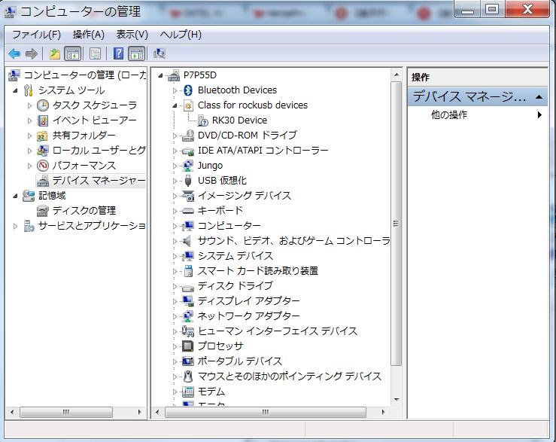The width and height of the screenshot is (556, 442).
Task: Open the 表示(V) menu
Action: click(x=132, y=35)
